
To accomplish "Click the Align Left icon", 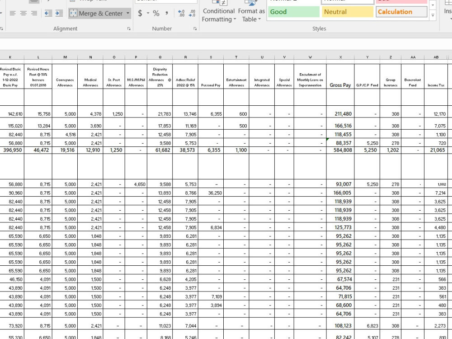I will [x=12, y=13].
